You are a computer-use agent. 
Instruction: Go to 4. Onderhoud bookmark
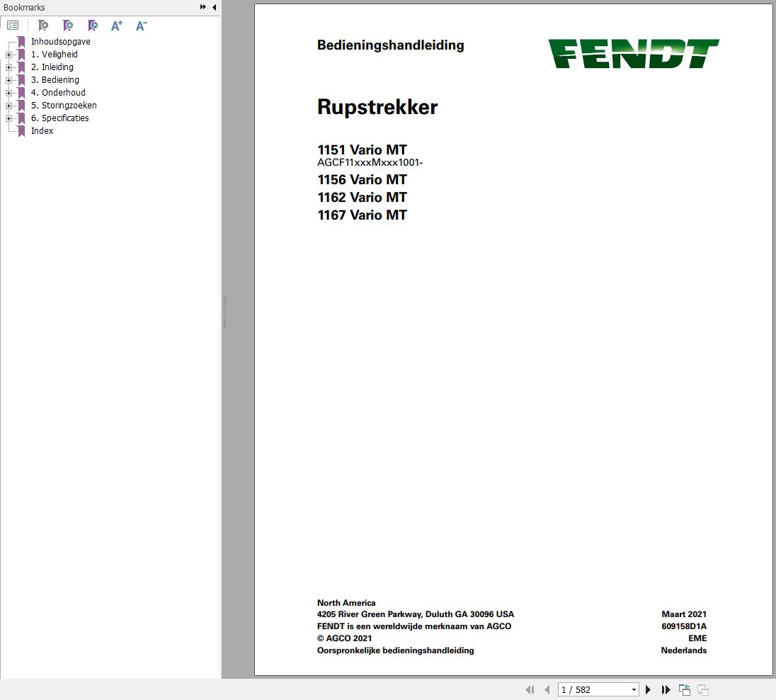[58, 93]
